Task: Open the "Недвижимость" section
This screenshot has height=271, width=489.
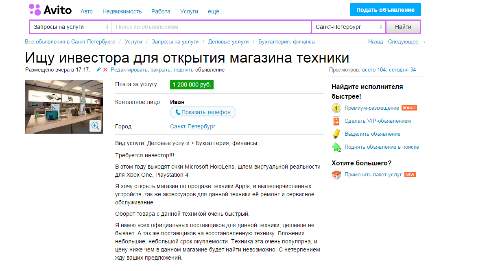Action: tap(122, 11)
